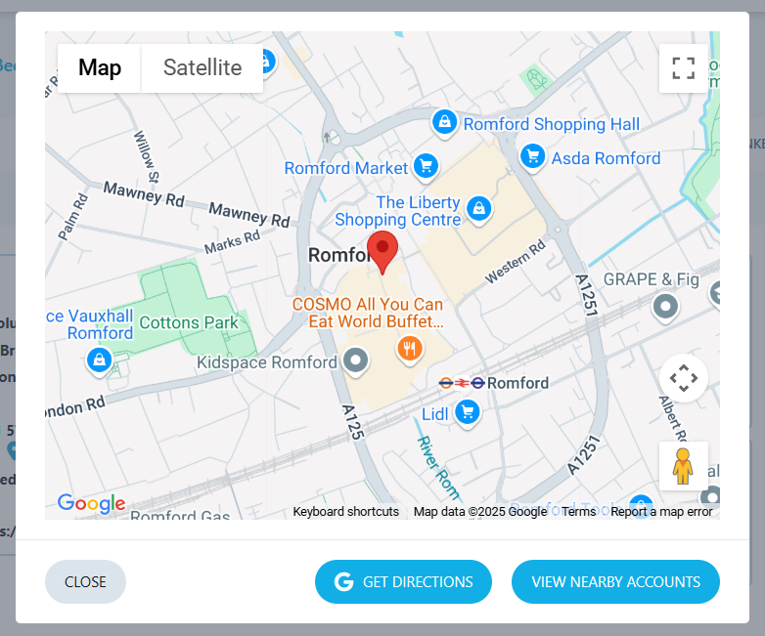Select the Romford Shopping Hall marker icon

pyautogui.click(x=444, y=124)
